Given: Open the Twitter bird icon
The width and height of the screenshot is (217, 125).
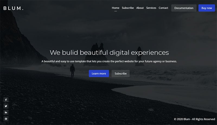Looking at the screenshot, I should [6, 106].
